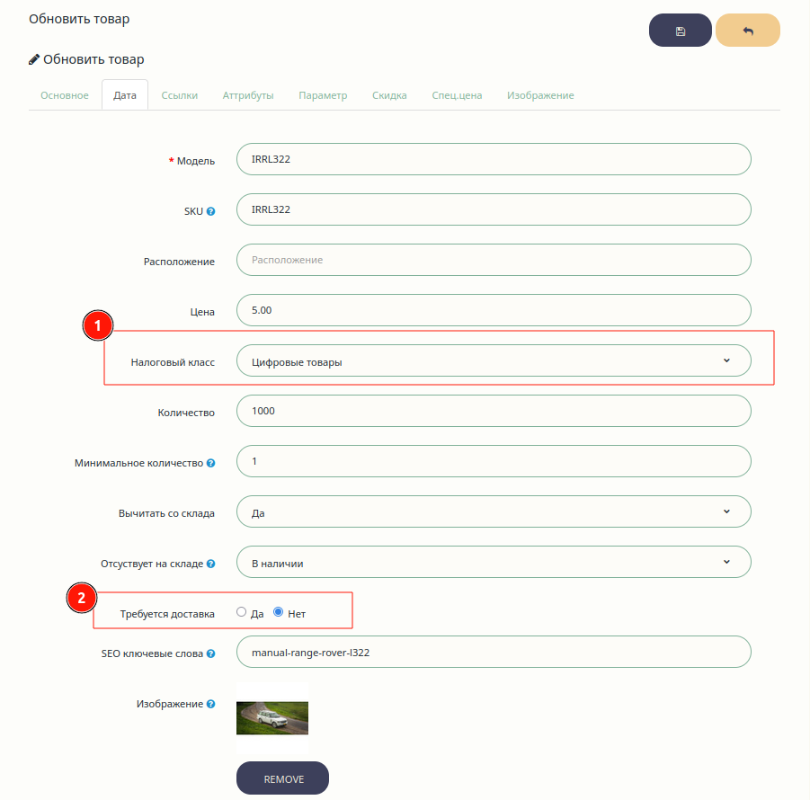Open the Атрибуты tab
Viewport: 810px width, 800px height.
(248, 95)
